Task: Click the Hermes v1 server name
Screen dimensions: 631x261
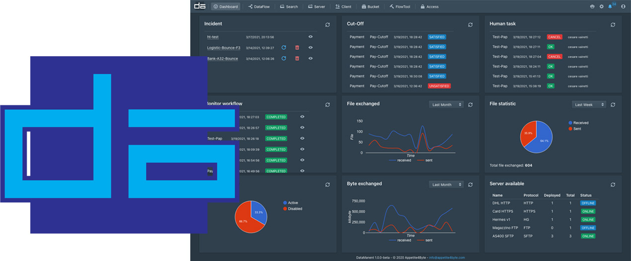Action: pos(502,219)
